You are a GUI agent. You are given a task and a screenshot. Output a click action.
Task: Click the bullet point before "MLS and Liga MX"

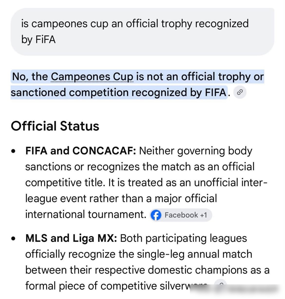[x=13, y=239]
